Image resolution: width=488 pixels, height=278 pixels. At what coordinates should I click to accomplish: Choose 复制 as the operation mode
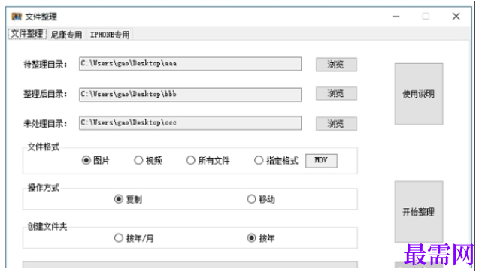[x=128, y=199]
